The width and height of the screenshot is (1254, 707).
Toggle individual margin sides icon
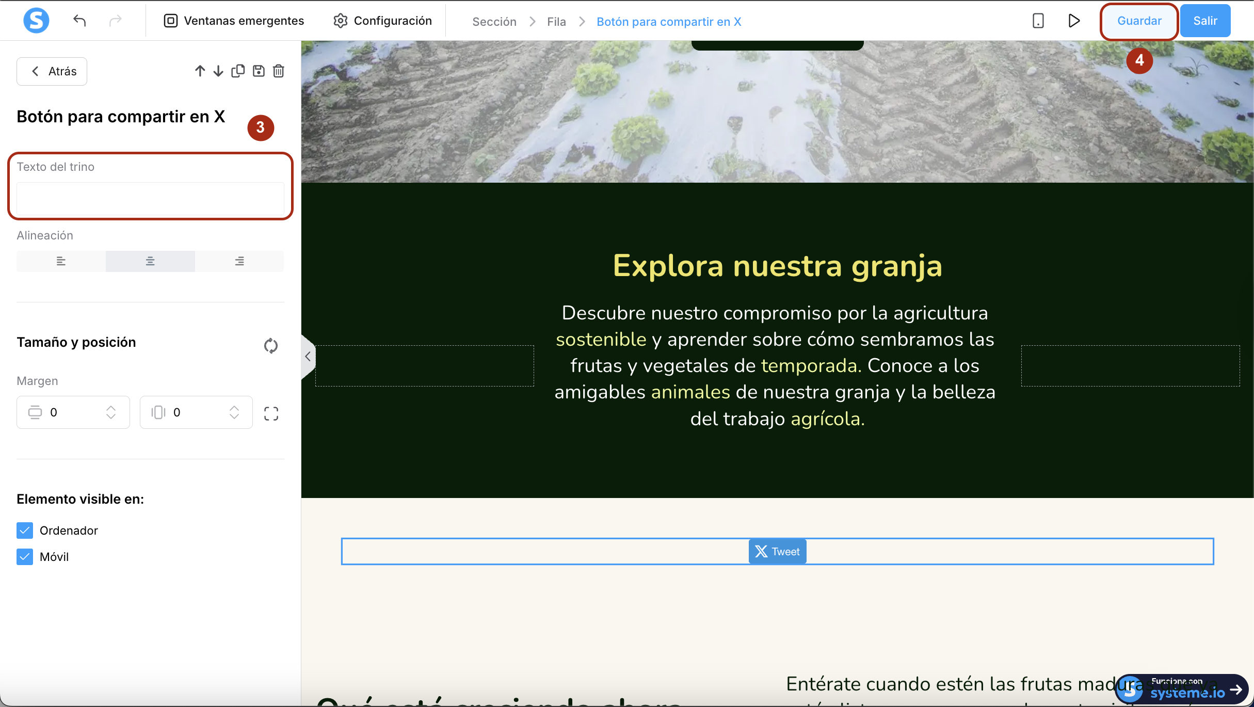pos(271,413)
